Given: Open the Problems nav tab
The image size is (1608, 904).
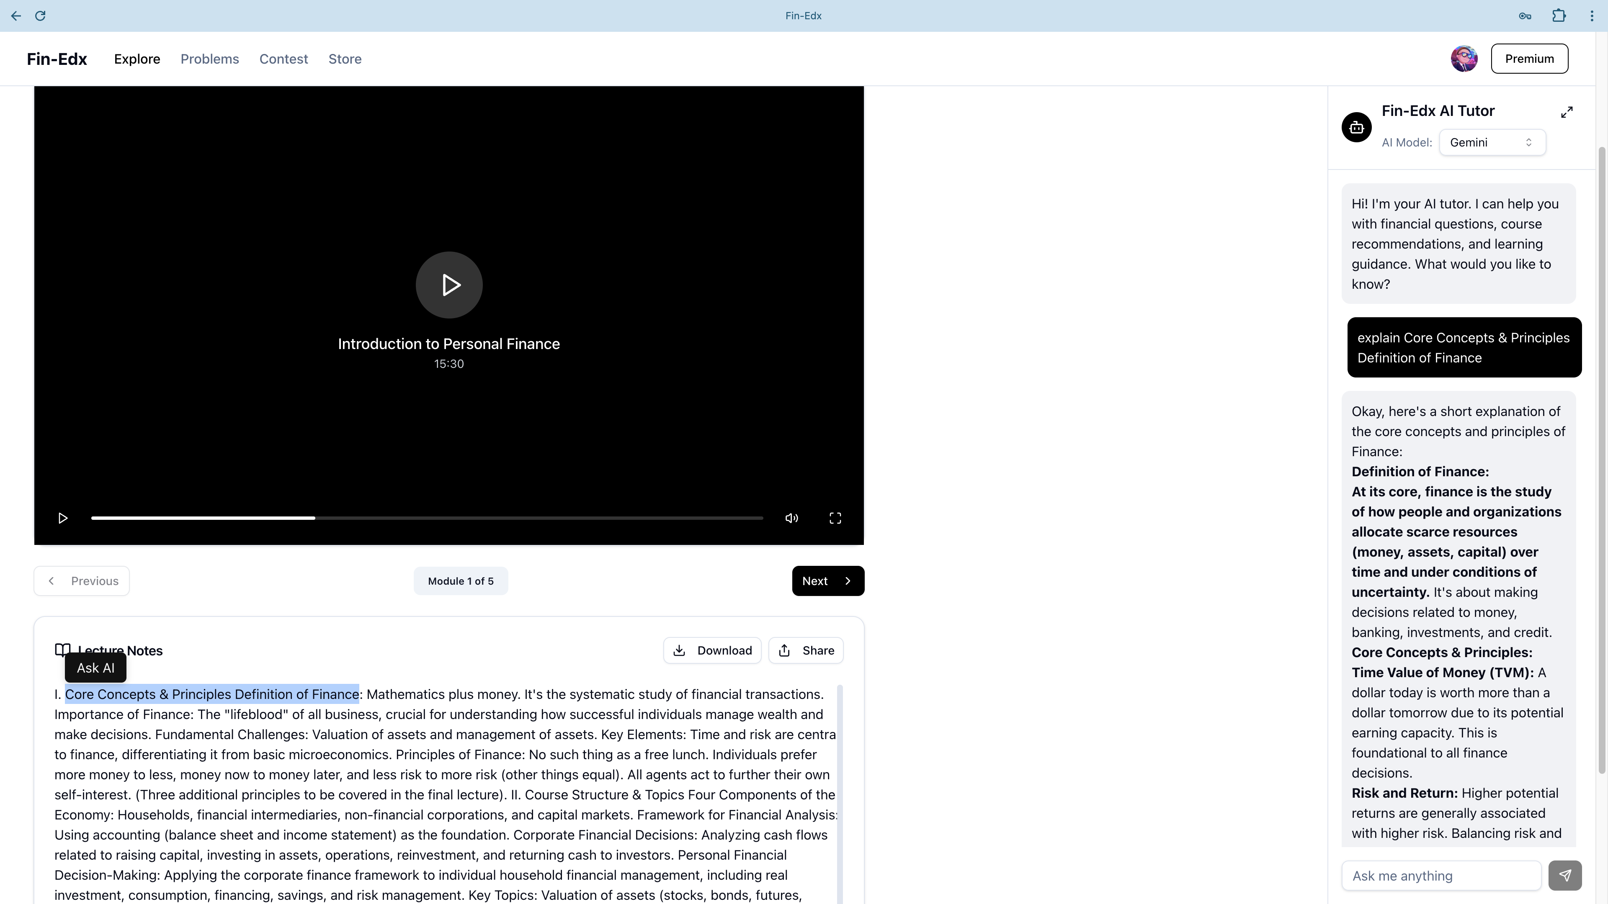Looking at the screenshot, I should (x=210, y=59).
